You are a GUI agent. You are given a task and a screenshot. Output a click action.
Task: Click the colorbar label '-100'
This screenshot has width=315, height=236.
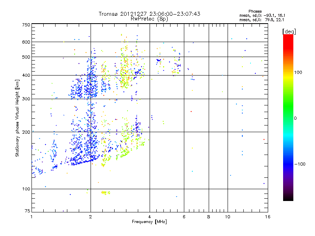pos(300,164)
